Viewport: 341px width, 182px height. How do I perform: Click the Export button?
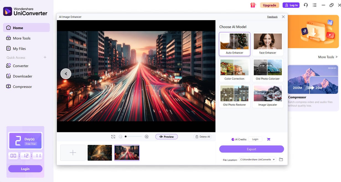tap(252, 149)
